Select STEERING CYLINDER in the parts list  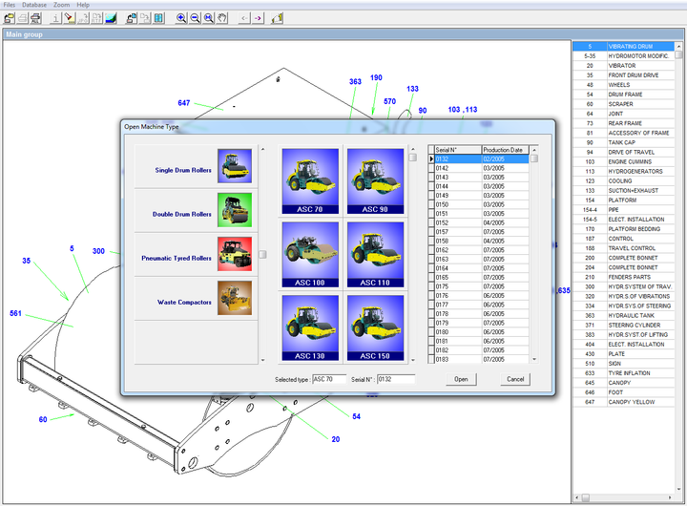[623, 326]
